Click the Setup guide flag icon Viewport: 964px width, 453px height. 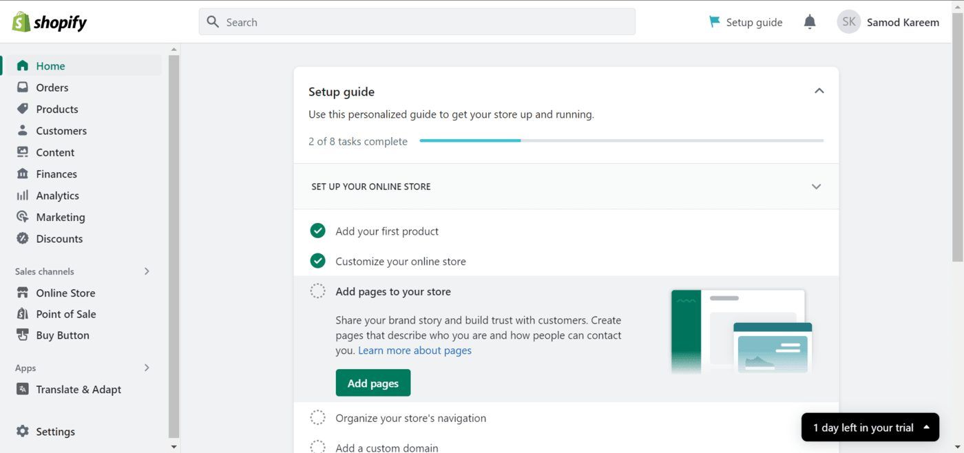click(715, 22)
